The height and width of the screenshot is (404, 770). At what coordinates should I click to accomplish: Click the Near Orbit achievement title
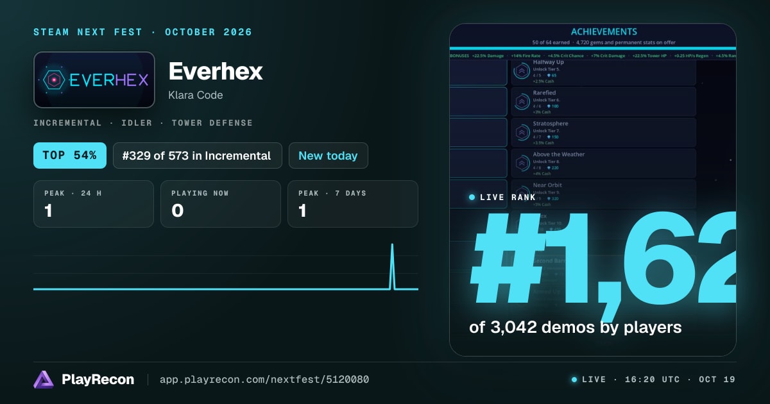(547, 185)
